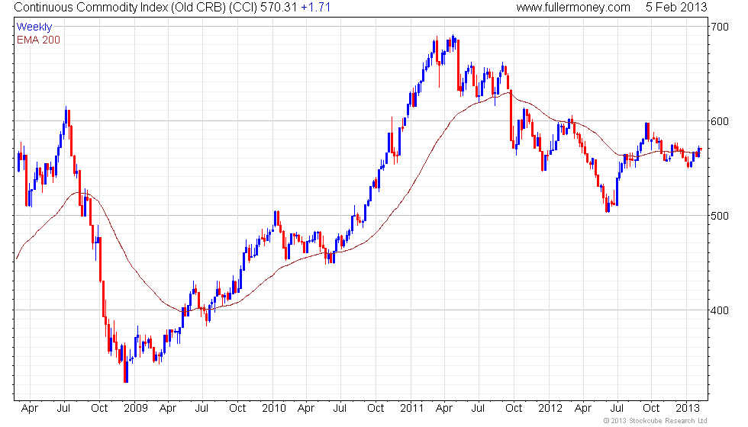Click the 'Weekly' timeframe label
The width and height of the screenshot is (748, 427).
pos(34,27)
